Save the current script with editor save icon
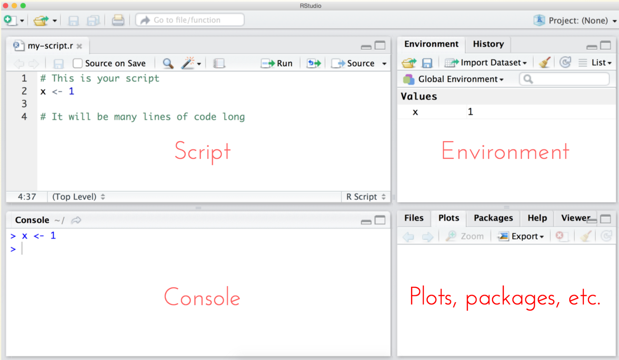Image resolution: width=619 pixels, height=360 pixels. tap(58, 64)
